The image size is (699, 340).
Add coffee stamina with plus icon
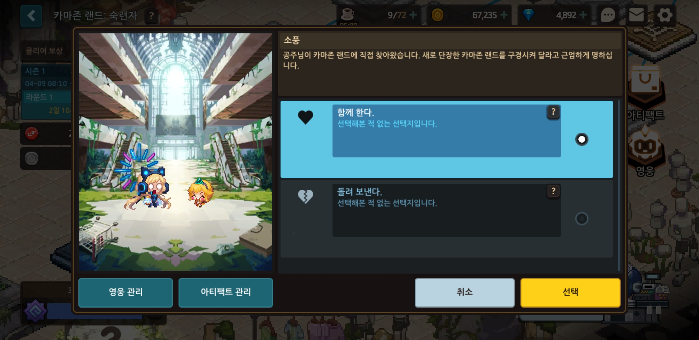click(x=413, y=15)
